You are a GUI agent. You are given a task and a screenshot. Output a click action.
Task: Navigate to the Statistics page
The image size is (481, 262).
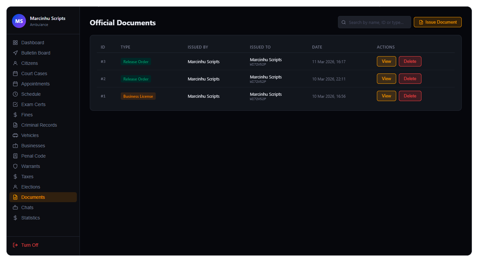(x=30, y=218)
